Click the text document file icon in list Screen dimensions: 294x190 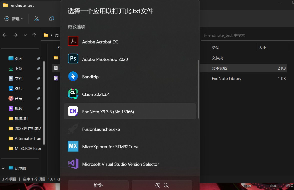(x=56, y=68)
